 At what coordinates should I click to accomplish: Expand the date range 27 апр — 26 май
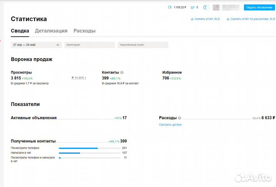(36, 45)
